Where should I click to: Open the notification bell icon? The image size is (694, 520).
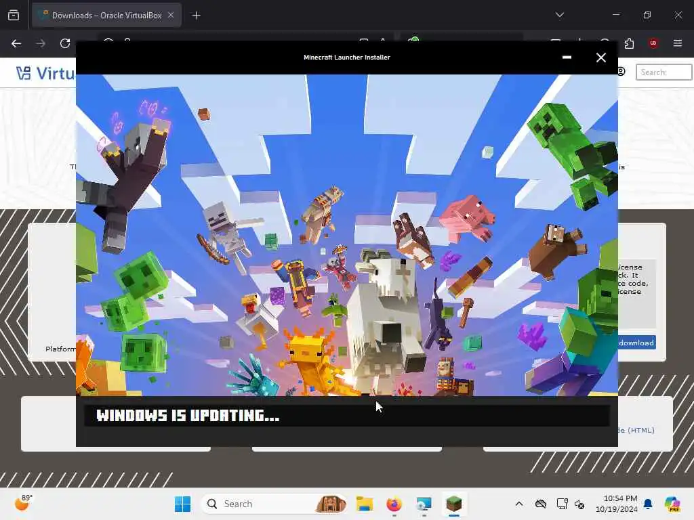click(x=648, y=504)
